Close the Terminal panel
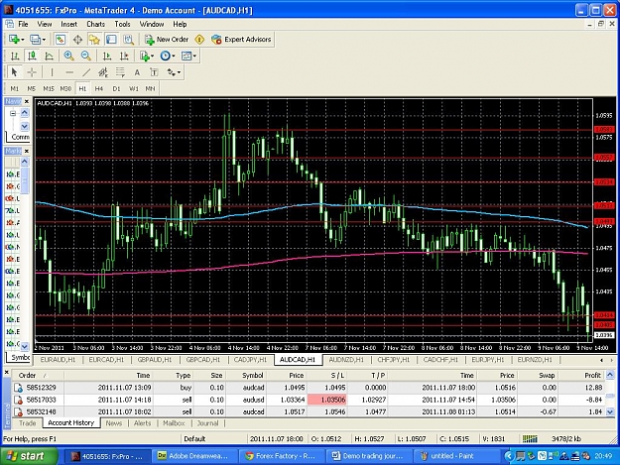The image size is (620, 465). 6,372
